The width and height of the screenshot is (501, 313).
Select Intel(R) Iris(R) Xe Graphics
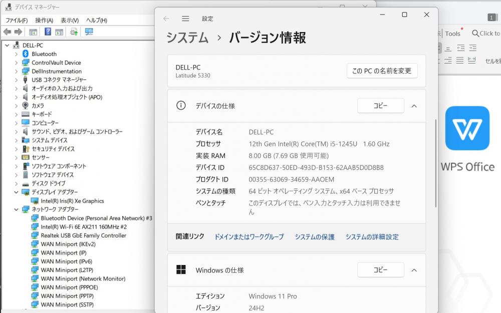(72, 201)
